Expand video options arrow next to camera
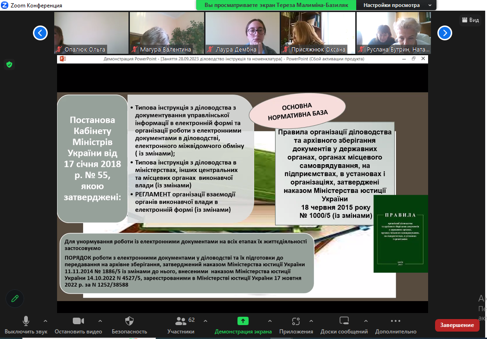The height and width of the screenshot is (339, 487). tap(100, 321)
